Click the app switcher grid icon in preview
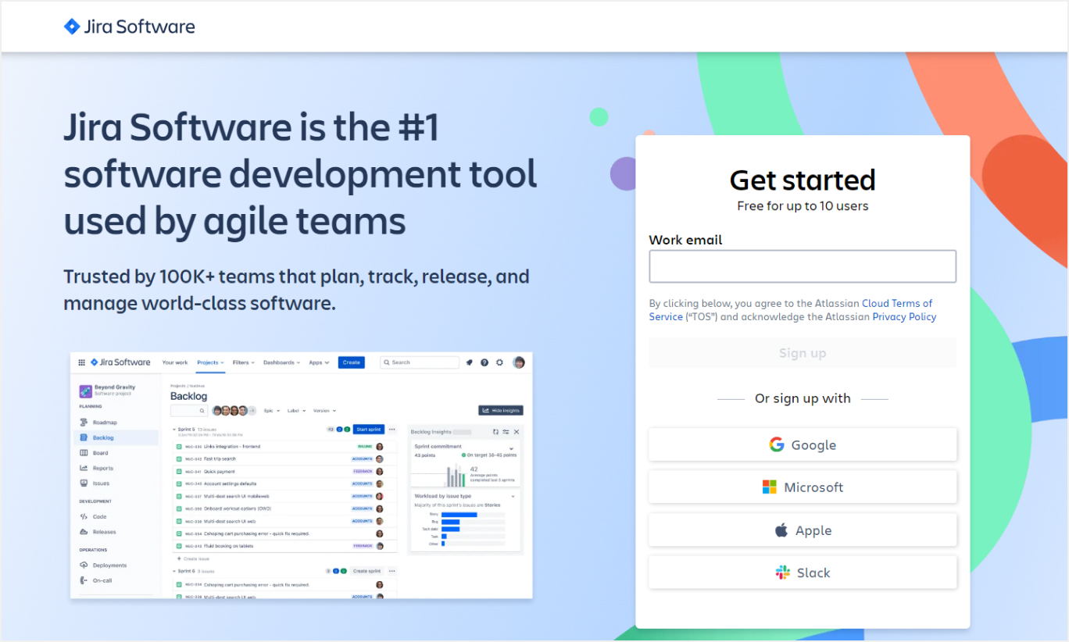Image resolution: width=1069 pixels, height=642 pixels. [81, 362]
